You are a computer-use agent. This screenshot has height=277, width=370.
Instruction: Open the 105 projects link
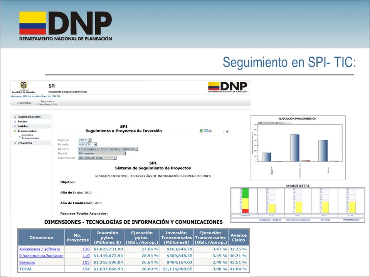86,262
